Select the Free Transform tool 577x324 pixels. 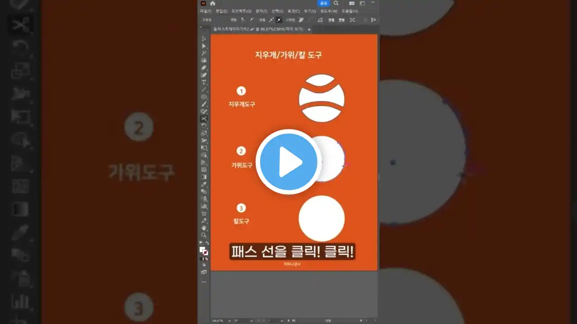pyautogui.click(x=204, y=148)
